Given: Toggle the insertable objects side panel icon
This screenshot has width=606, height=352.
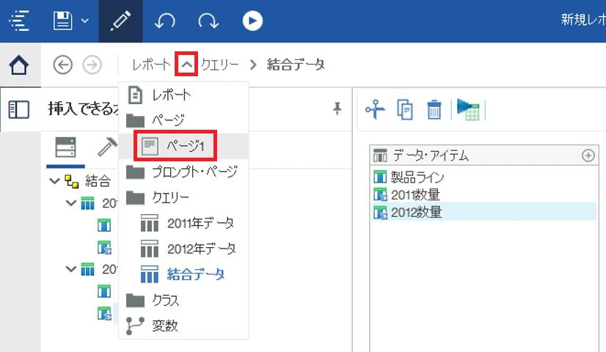Looking at the screenshot, I should pyautogui.click(x=19, y=110).
